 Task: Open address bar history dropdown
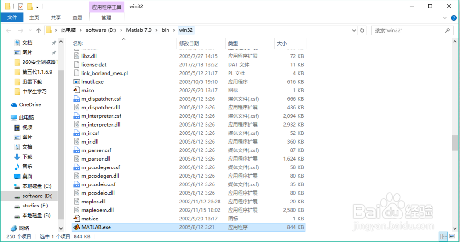pyautogui.click(x=354, y=30)
